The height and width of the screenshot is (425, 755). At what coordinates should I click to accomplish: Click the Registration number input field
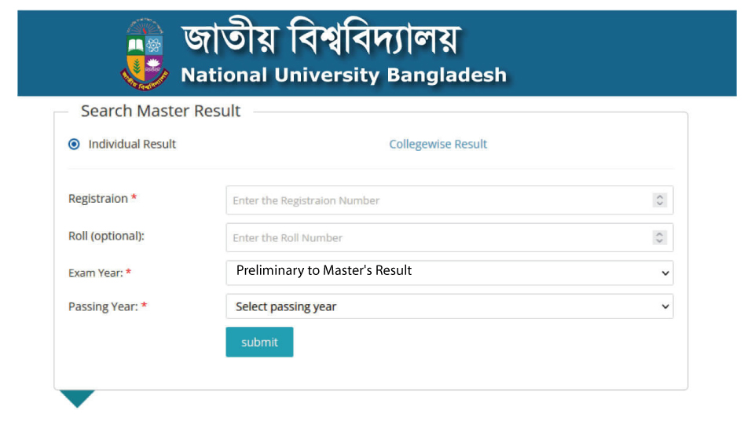[449, 200]
